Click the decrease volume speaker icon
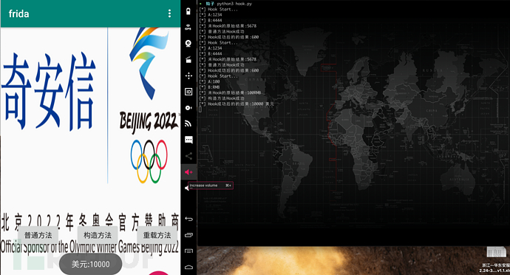This screenshot has height=275, width=510. 187,188
